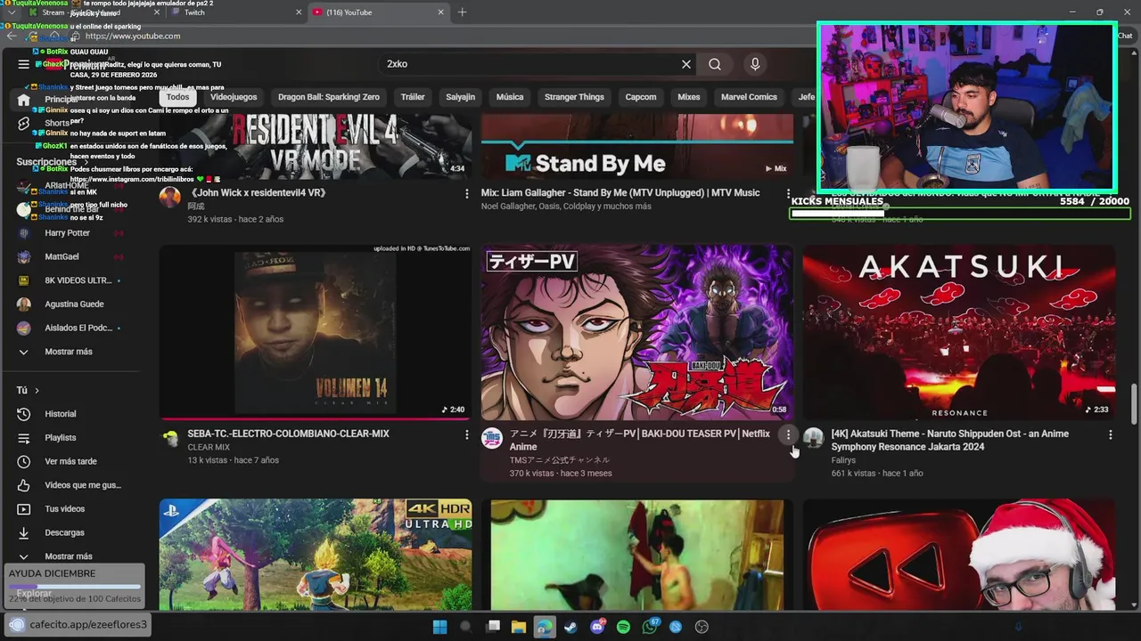Screen dimensions: 1141x641
Task: Open the CLEAR MIX channel name
Action: coord(209,447)
